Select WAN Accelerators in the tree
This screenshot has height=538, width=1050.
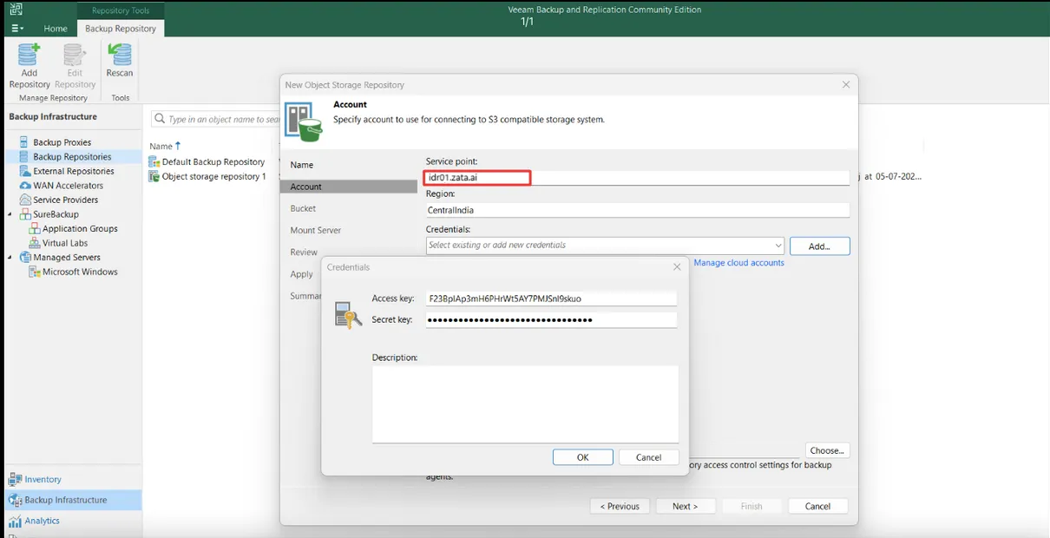68,186
